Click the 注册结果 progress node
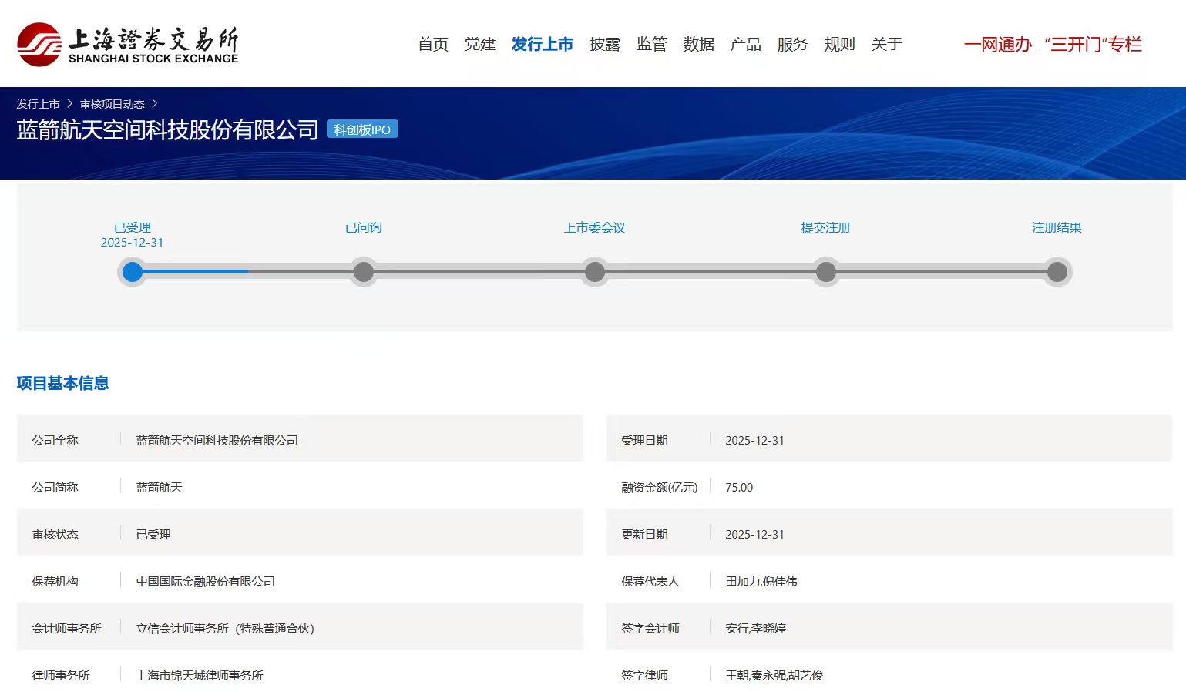This screenshot has width=1186, height=692. (1057, 272)
